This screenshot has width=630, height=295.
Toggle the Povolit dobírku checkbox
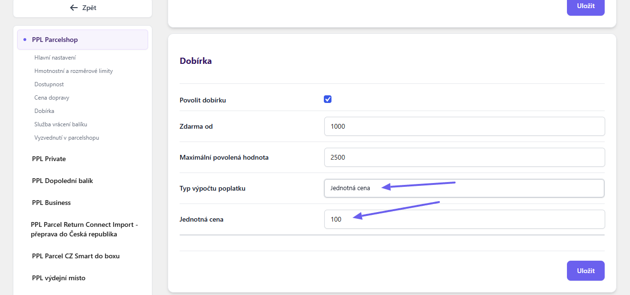coord(328,99)
